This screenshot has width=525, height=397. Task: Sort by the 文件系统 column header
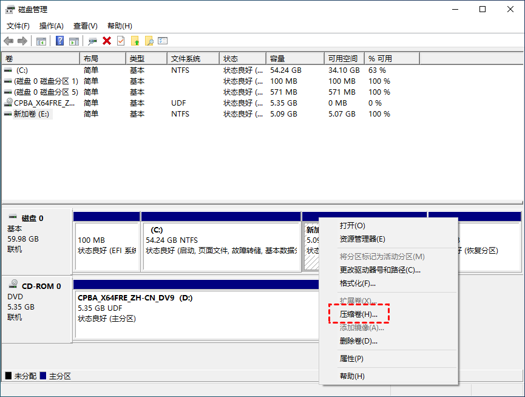coord(193,59)
